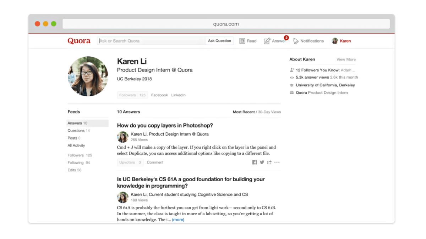Expand About Karen with View More
Image resolution: width=426 pixels, height=239 pixels.
(346, 59)
